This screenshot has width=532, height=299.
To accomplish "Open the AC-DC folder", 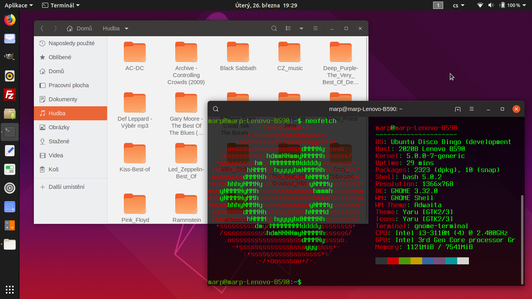I will pos(135,57).
